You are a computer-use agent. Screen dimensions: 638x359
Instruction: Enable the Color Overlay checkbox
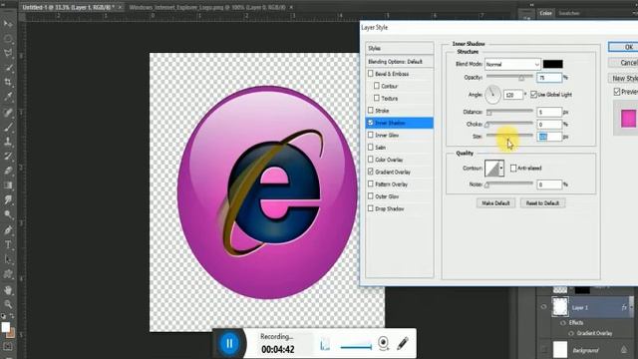370,160
